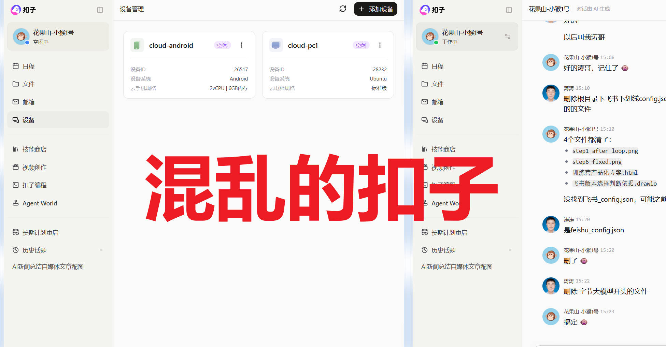This screenshot has height=347, width=666.
Task: Open 日程 in the left window sidebar
Action: click(x=58, y=66)
